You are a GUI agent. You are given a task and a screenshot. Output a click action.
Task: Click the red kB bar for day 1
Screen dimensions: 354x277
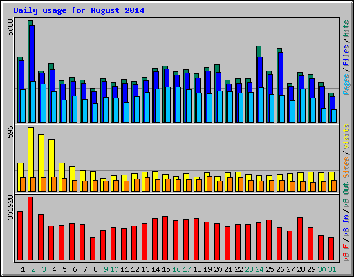point(20,235)
